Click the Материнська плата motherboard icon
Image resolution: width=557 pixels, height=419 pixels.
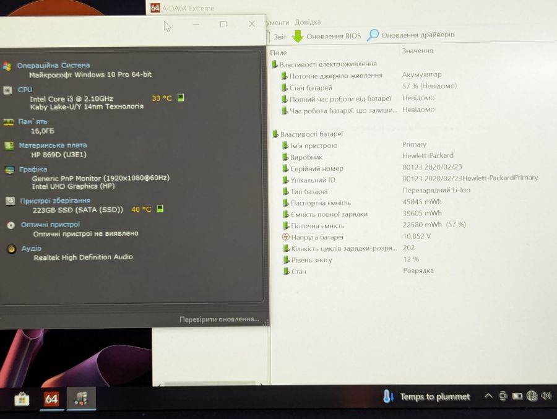[x=9, y=145]
